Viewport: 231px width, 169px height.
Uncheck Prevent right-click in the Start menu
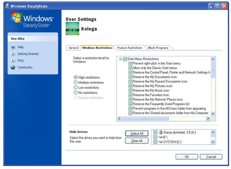[x=130, y=64]
